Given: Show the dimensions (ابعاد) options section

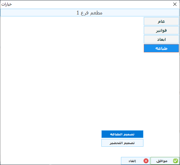Looking at the screenshot, I should click(161, 39).
